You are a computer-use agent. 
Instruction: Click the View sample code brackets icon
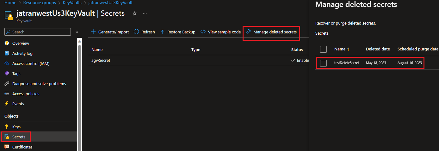pyautogui.click(x=203, y=32)
